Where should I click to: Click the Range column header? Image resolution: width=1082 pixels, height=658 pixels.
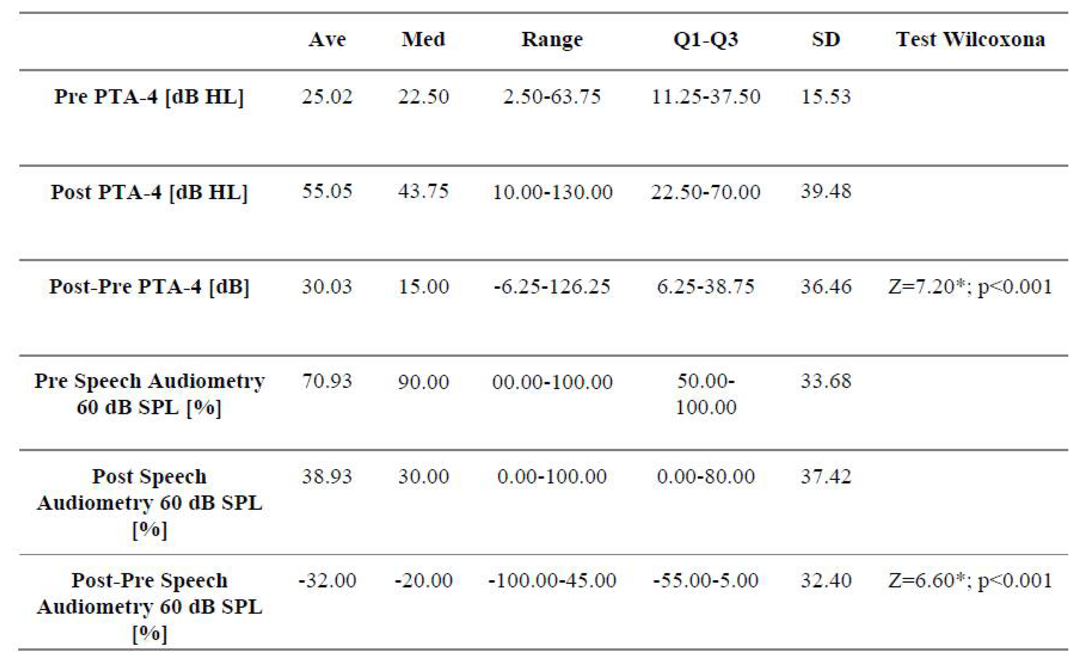[552, 40]
